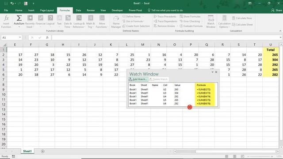283x159 pixels.
Task: Click Calculate Sheet
Action: click(x=242, y=25)
